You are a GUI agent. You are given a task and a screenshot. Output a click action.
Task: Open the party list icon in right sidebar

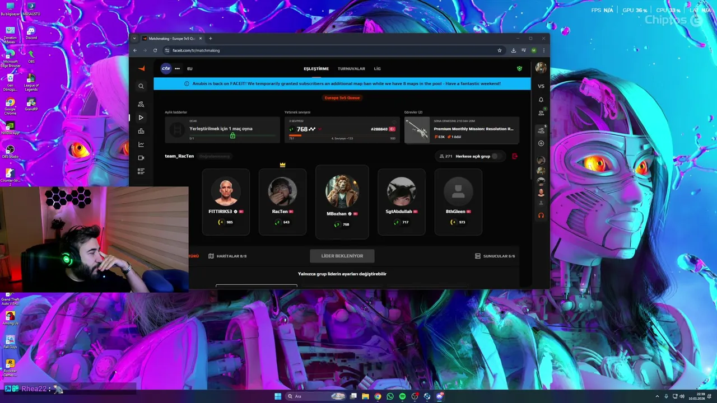tap(541, 130)
